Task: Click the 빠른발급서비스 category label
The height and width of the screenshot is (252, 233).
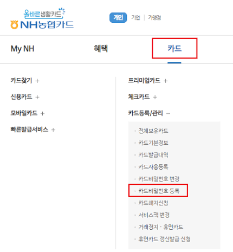Action: pos(29,130)
